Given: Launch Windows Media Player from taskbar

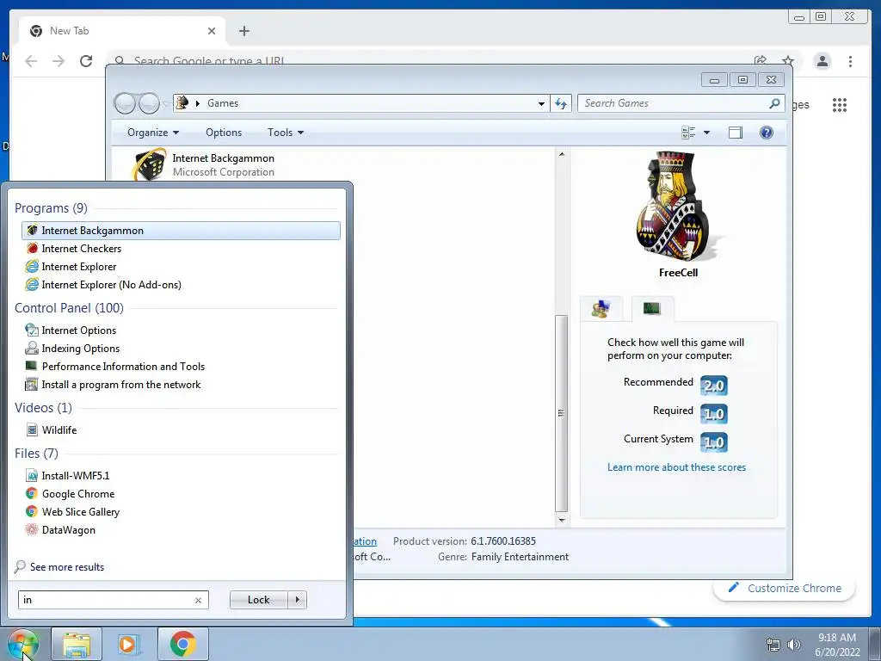Looking at the screenshot, I should (x=129, y=644).
